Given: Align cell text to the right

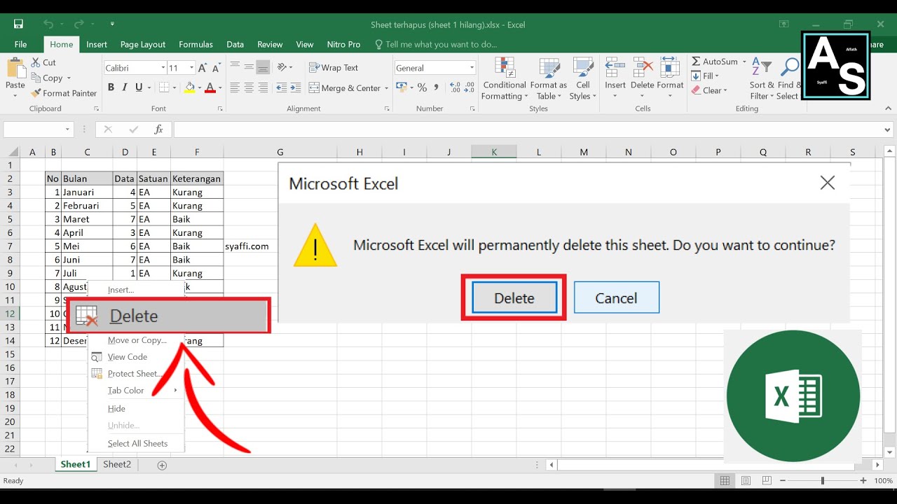Looking at the screenshot, I should [x=263, y=88].
